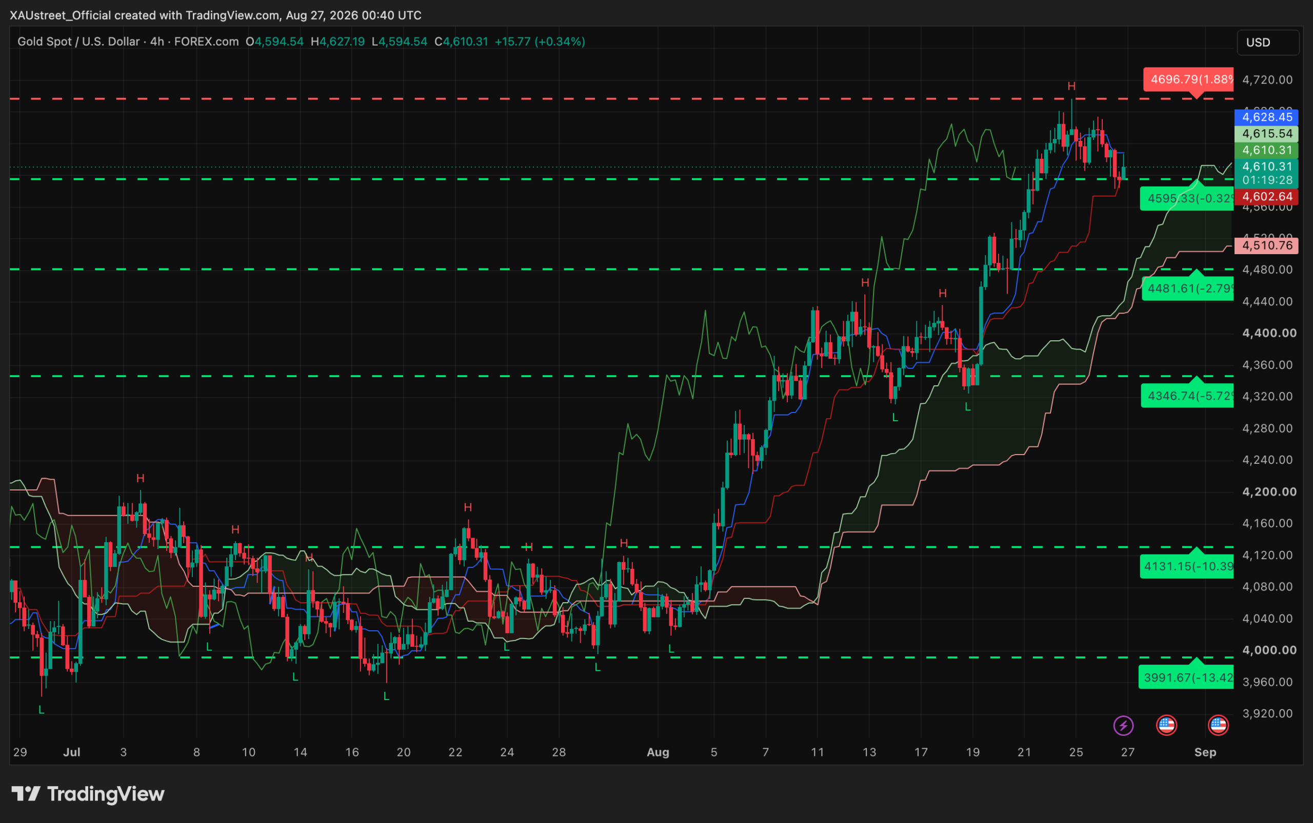Click the Gold Spot / U.S. Dollar symbol title
Viewport: 1313px width, 823px height.
pyautogui.click(x=78, y=42)
